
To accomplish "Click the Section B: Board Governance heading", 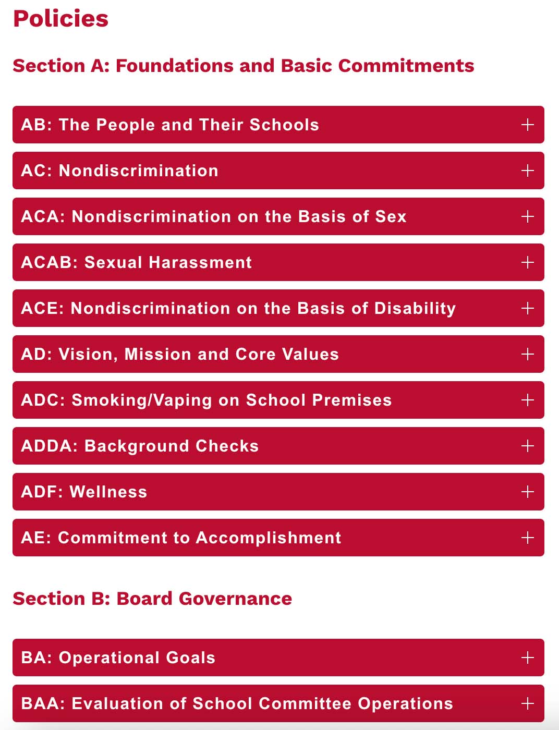I will coord(152,599).
